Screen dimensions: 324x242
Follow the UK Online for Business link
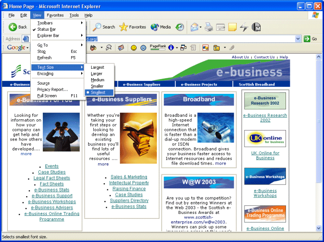tap(265, 155)
